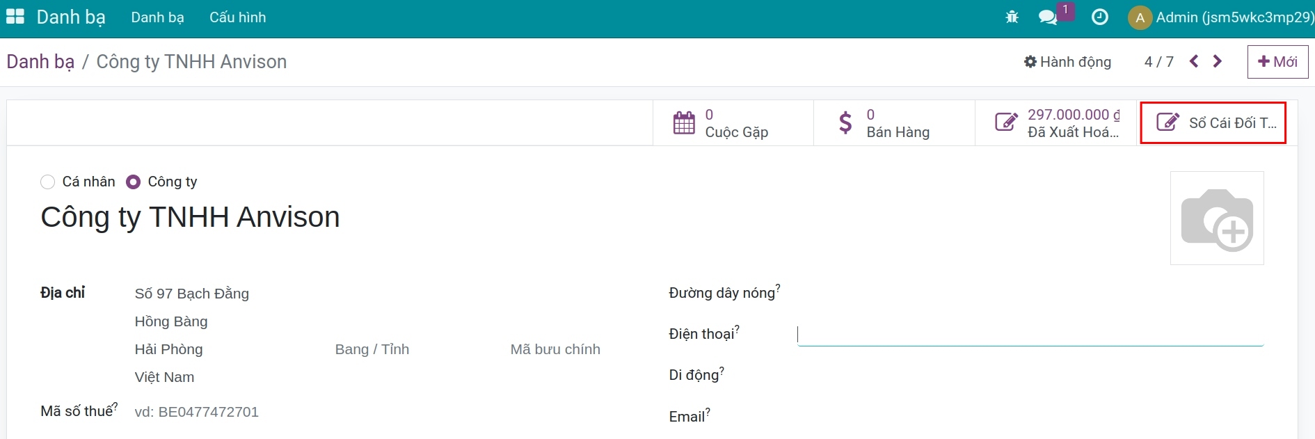Select the Công ty radio option
The image size is (1315, 439).
(x=133, y=182)
